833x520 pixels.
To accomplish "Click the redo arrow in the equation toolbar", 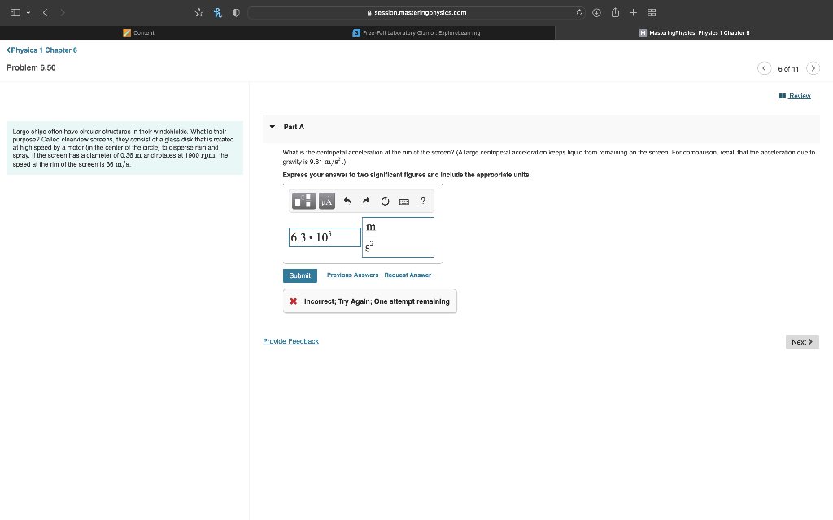I will (x=365, y=201).
